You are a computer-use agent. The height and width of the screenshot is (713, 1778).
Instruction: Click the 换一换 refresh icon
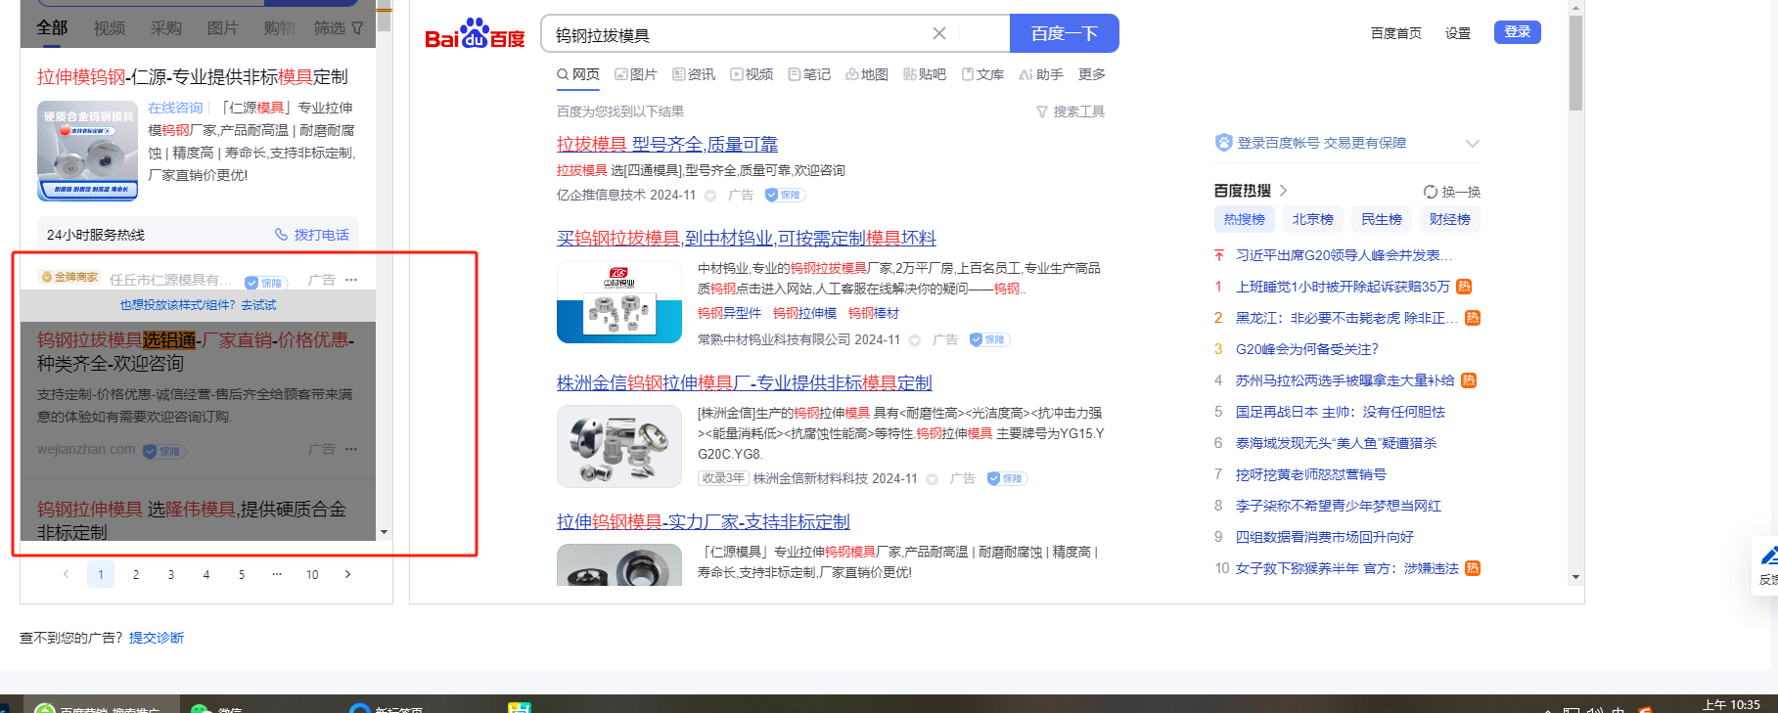[1431, 192]
